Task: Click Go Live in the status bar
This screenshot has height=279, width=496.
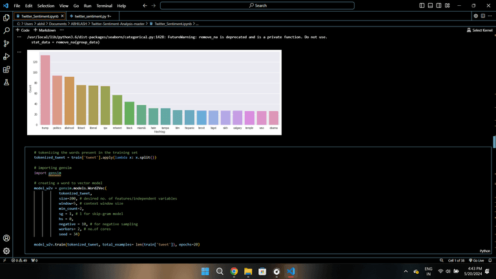Action: point(477,260)
